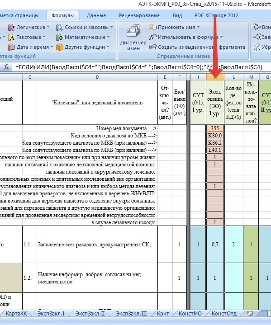Select the cell with value 0,7
The image size is (271, 325).
click(215, 245)
